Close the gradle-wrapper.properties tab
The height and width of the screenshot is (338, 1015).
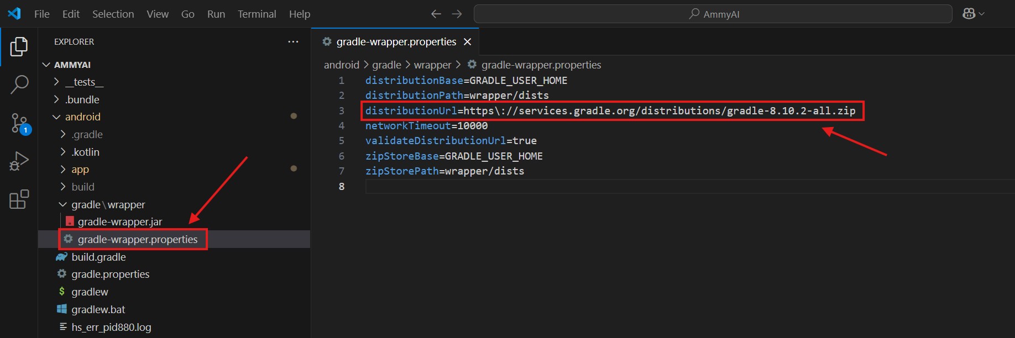click(467, 42)
